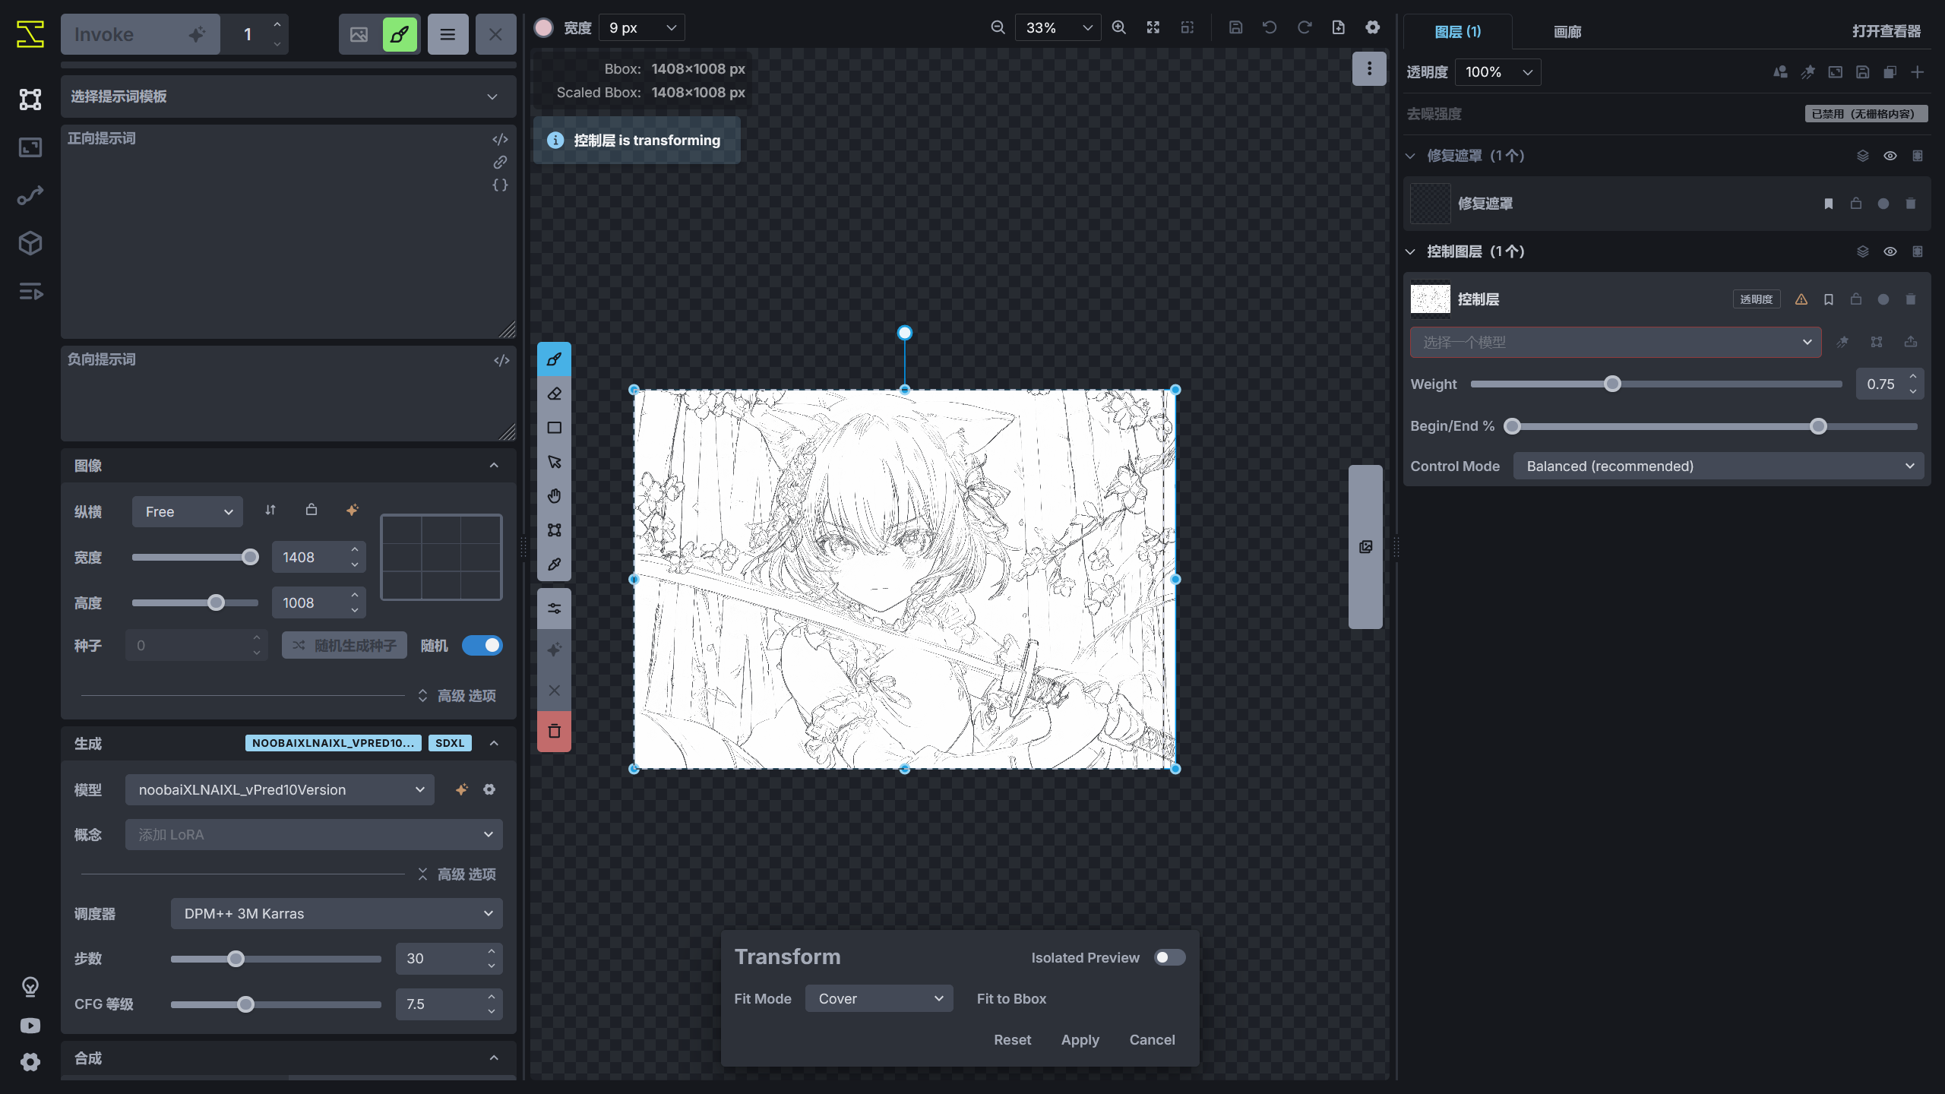Hide the 修复遮罩 group with its eye icon
This screenshot has width=1945, height=1094.
click(x=1890, y=155)
